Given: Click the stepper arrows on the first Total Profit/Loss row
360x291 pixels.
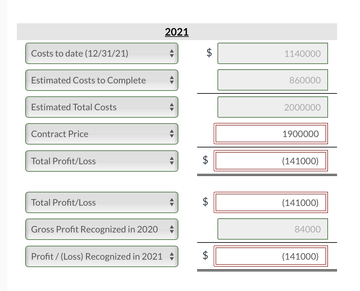Looking at the screenshot, I should [172, 161].
